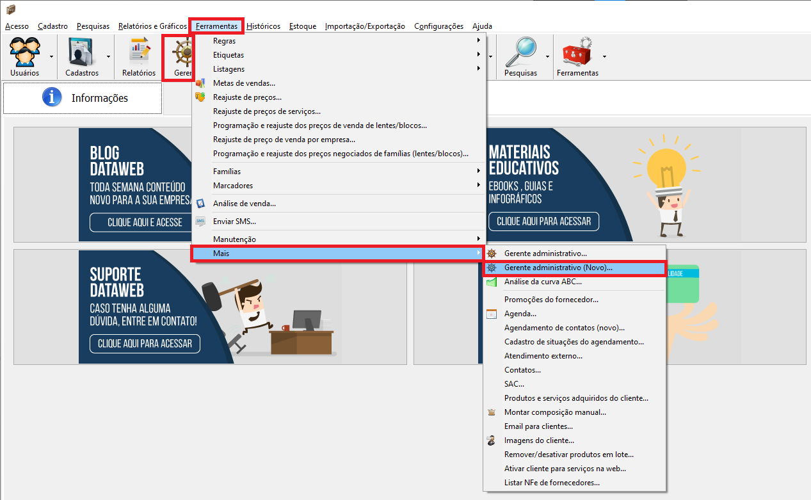Choose Enviar SMS from the menu
Image resolution: width=811 pixels, height=500 pixels.
click(x=234, y=222)
